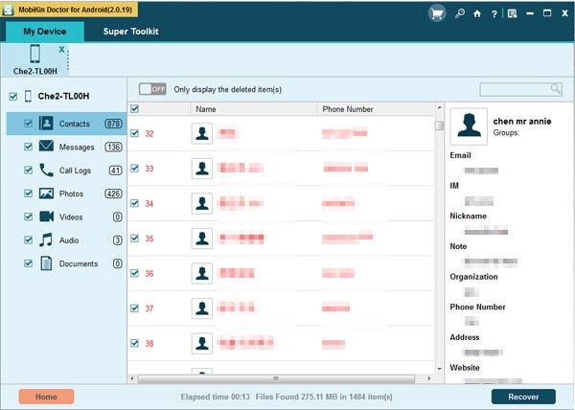Uncheck the Che2-TL00H device checkbox

[13, 97]
